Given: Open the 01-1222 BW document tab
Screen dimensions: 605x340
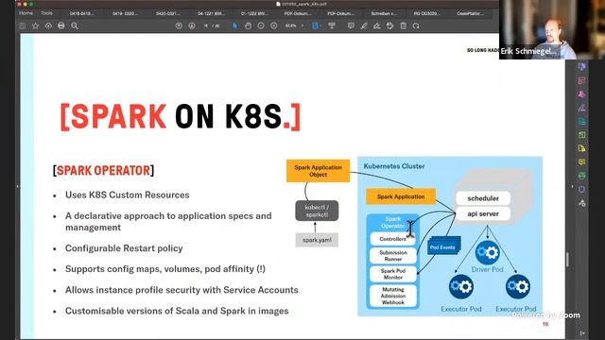Looking at the screenshot, I should tap(254, 13).
